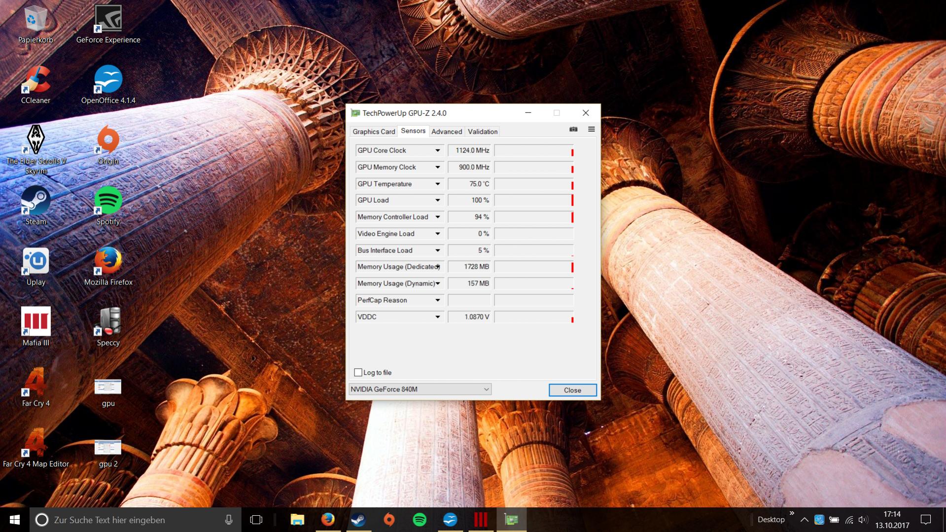
Task: Select the Steam desktop shortcut
Action: point(35,206)
